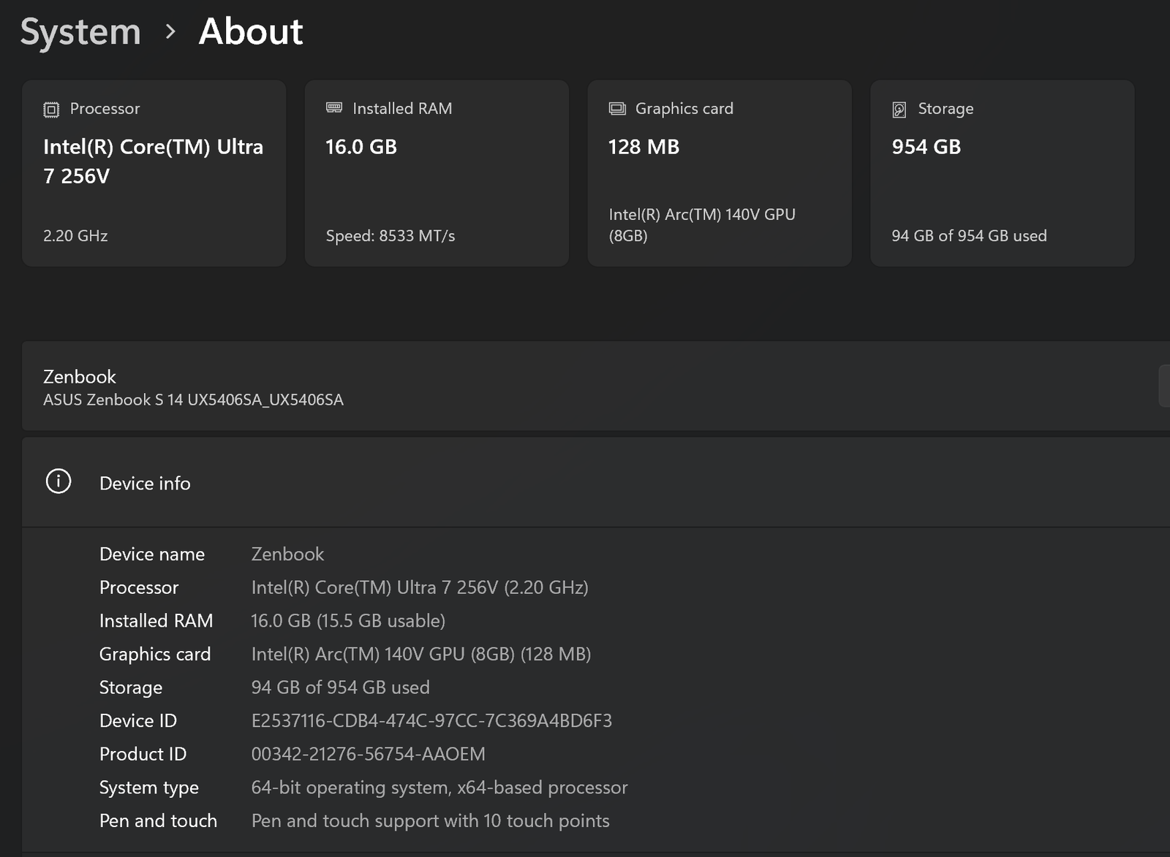The width and height of the screenshot is (1170, 857).
Task: Click the Processor label in the Device info list
Action: [x=139, y=588]
